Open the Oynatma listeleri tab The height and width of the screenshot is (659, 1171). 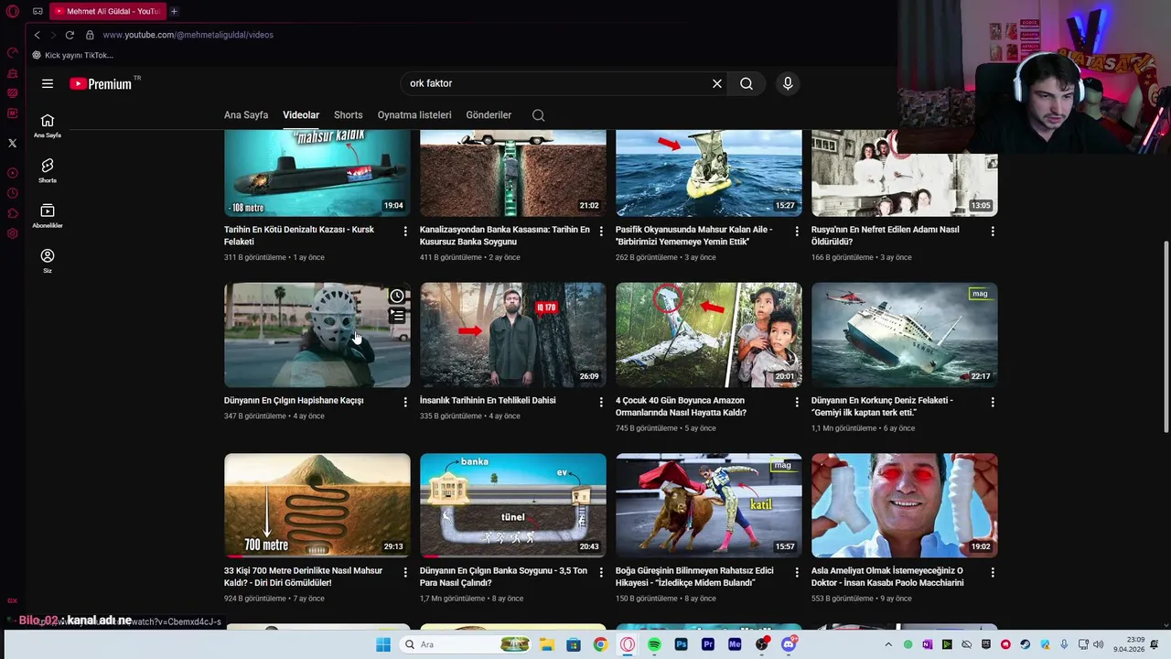[x=414, y=115]
